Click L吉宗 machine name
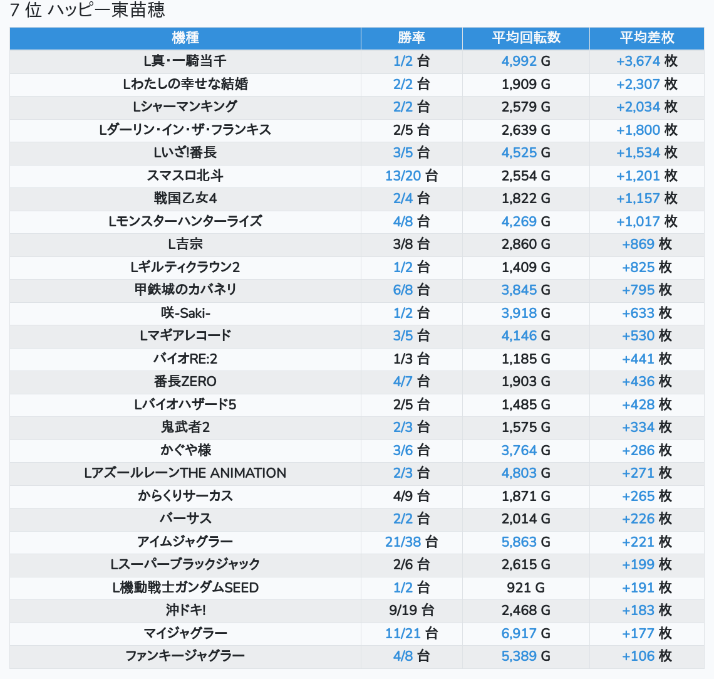Viewport: 714px width, 679px height. 185,245
